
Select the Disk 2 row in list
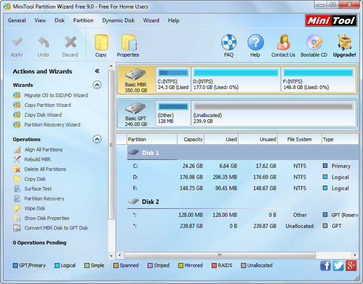(x=237, y=202)
